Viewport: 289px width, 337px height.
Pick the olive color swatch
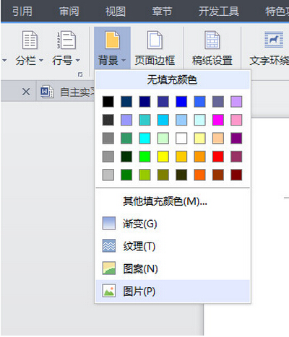(x=163, y=175)
